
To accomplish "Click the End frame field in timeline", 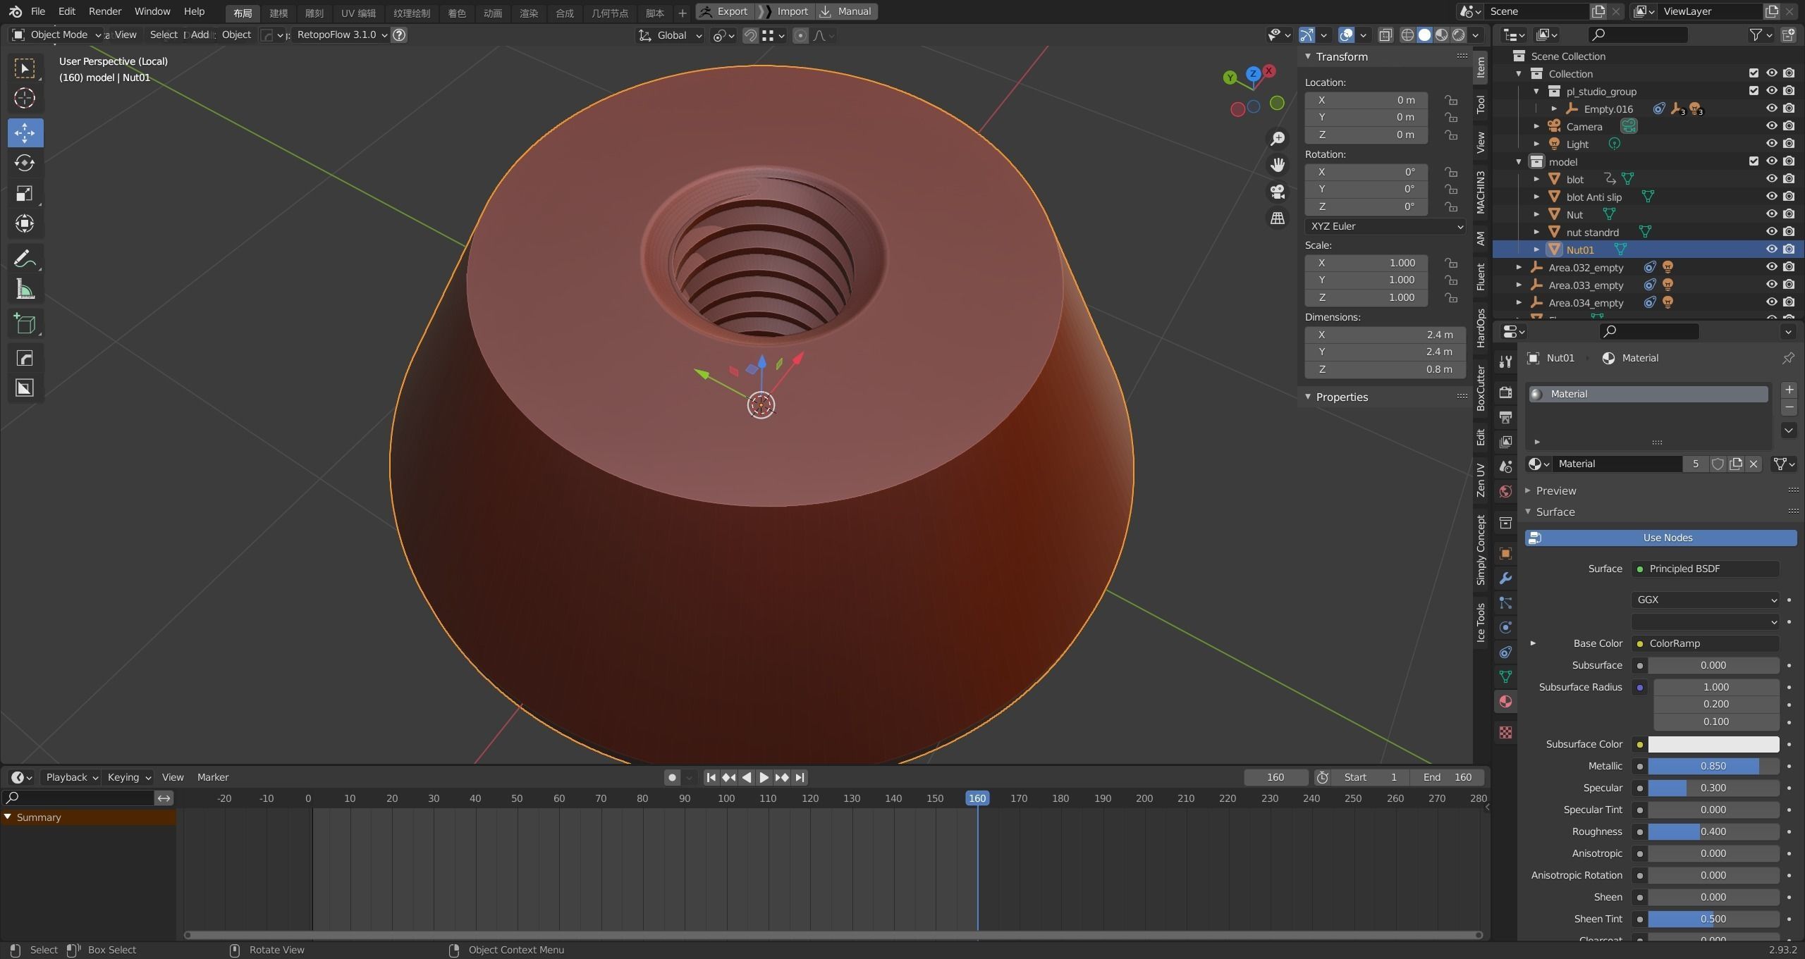I will click(x=1447, y=777).
